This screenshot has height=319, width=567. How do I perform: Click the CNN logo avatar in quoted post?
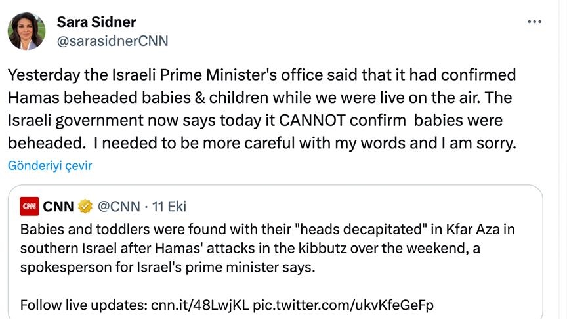pos(29,207)
